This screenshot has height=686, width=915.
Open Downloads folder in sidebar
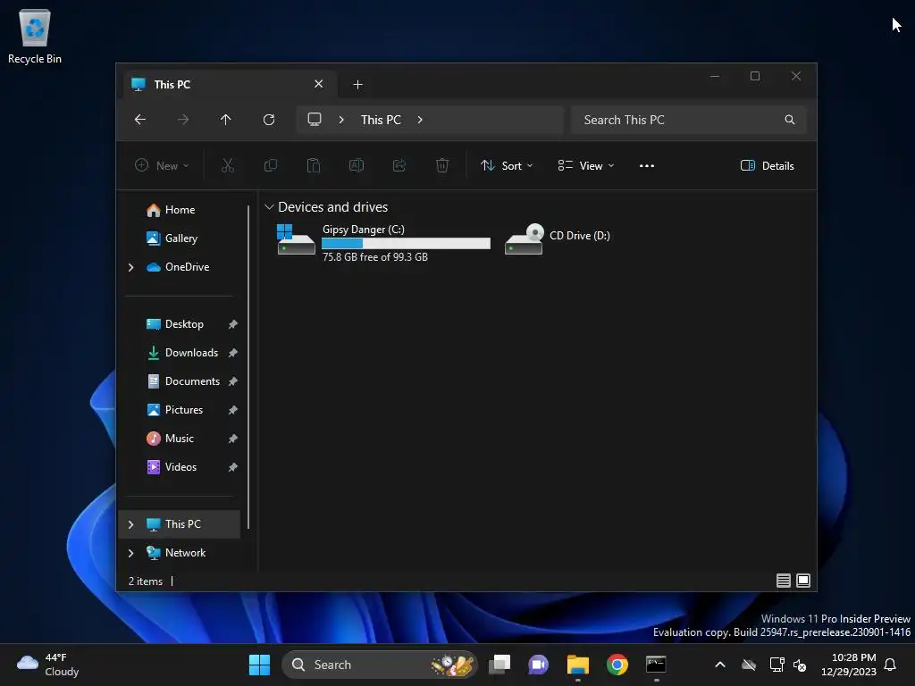pyautogui.click(x=191, y=353)
